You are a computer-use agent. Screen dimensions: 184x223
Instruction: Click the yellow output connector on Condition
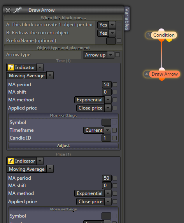tap(169, 40)
